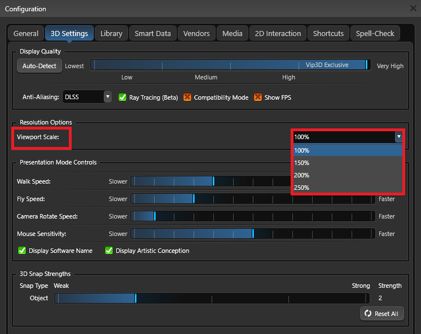Close the Configuration dialog
The width and height of the screenshot is (421, 334).
click(x=413, y=8)
